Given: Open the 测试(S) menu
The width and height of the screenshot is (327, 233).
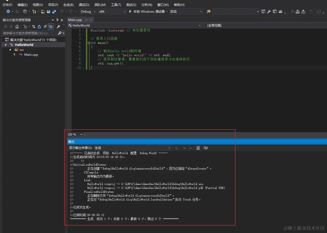Looking at the screenshot, I should point(131,5).
